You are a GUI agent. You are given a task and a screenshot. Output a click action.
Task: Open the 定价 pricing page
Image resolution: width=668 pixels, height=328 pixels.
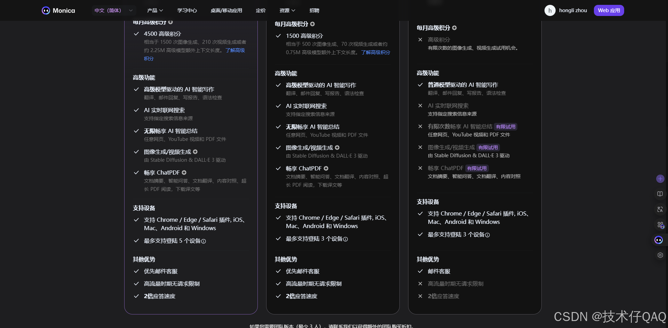pyautogui.click(x=261, y=10)
